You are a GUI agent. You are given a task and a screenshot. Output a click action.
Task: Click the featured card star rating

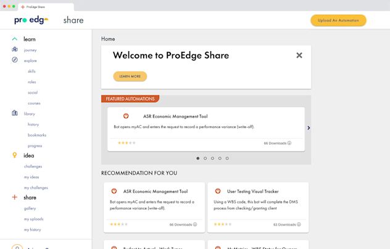click(x=127, y=143)
